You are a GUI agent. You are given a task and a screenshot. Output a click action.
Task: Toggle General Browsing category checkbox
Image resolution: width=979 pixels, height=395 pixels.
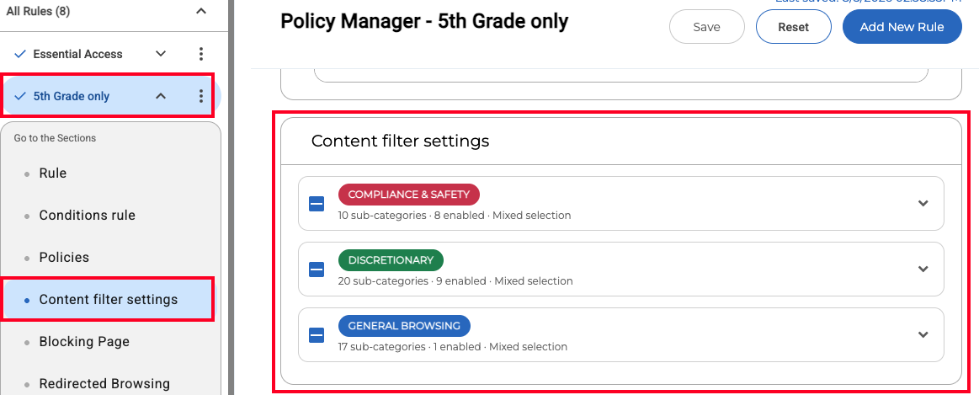coord(317,335)
